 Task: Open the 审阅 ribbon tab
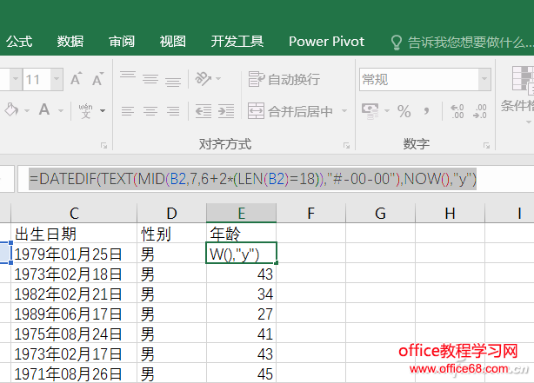tap(122, 42)
